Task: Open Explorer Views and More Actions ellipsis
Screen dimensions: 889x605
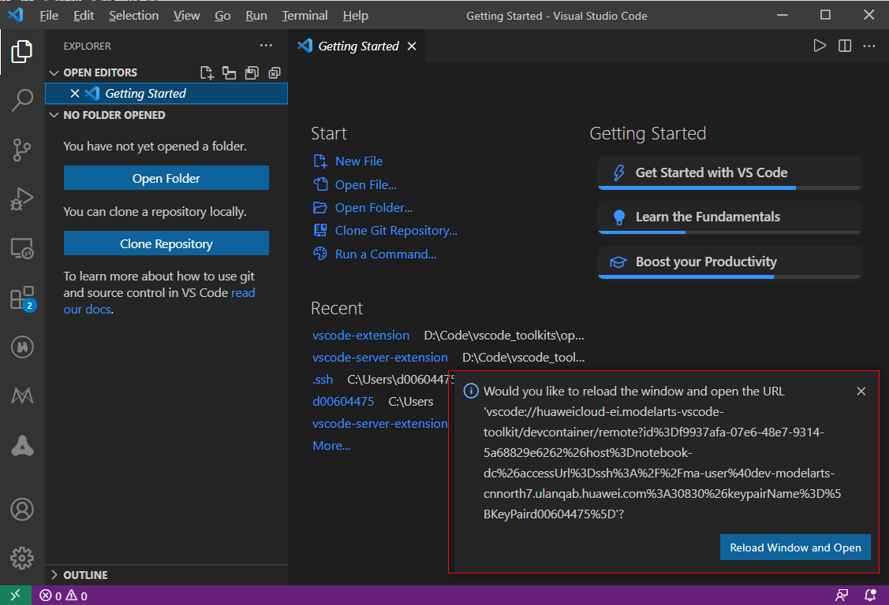Action: click(x=266, y=45)
